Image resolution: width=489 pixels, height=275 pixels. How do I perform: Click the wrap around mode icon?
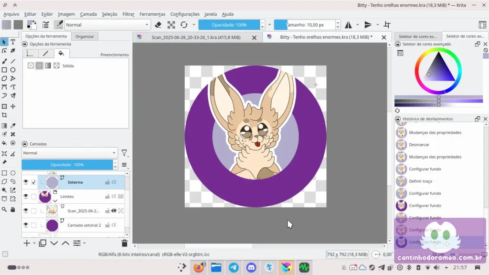click(x=387, y=25)
